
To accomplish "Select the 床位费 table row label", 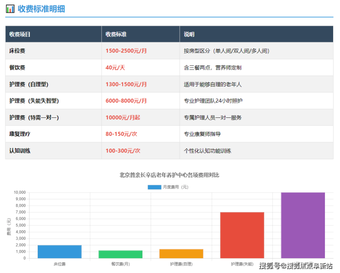I will 17,51.
